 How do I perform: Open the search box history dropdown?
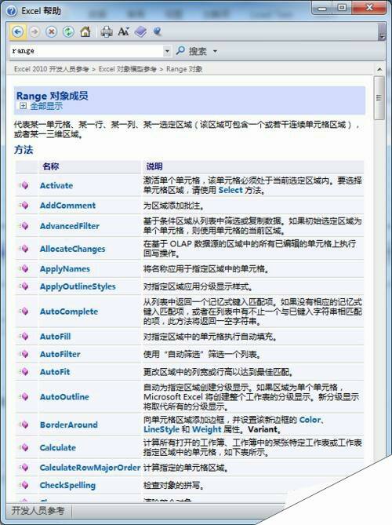click(167, 51)
